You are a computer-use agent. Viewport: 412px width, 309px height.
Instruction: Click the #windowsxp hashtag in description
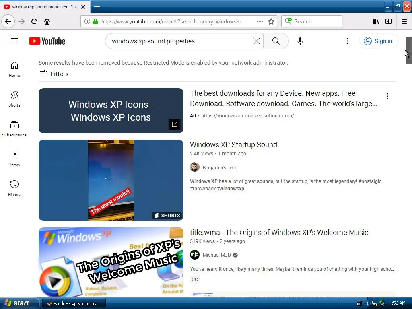pos(231,189)
